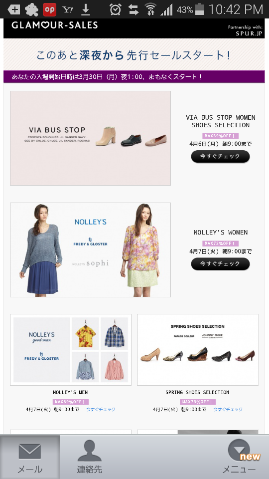Screen dimensions: 269x479
Task: Tap the download notification icon
Action: coord(86,10)
